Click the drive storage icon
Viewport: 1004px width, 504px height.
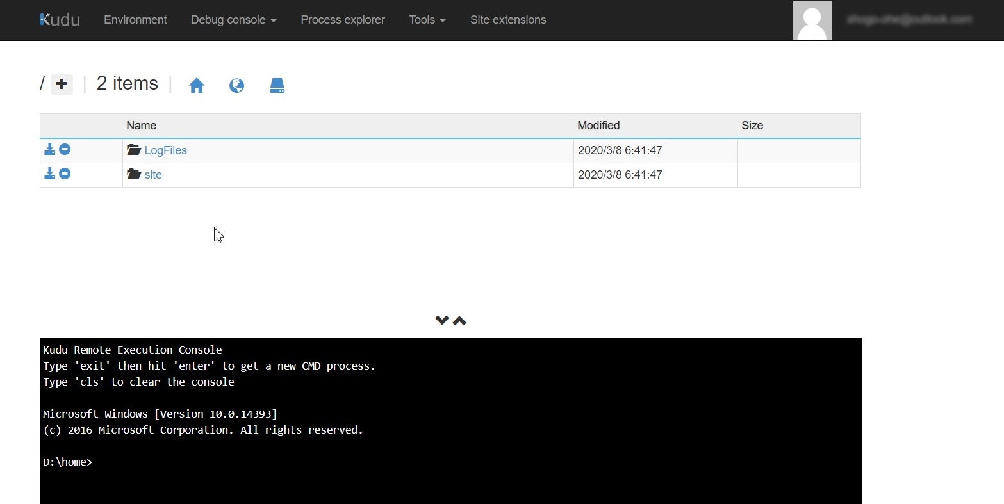pos(277,85)
